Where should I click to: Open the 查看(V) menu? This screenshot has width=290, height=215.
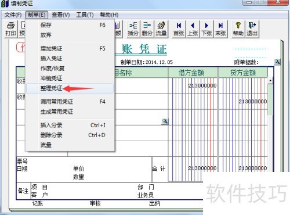[61, 15]
